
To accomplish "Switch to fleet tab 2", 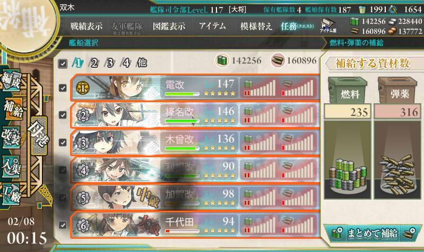I will [93, 63].
